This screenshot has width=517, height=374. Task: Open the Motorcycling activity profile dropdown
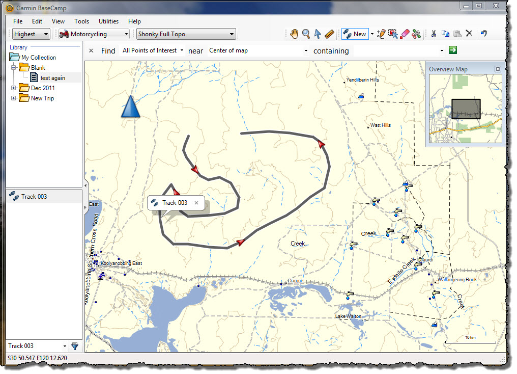pos(94,34)
